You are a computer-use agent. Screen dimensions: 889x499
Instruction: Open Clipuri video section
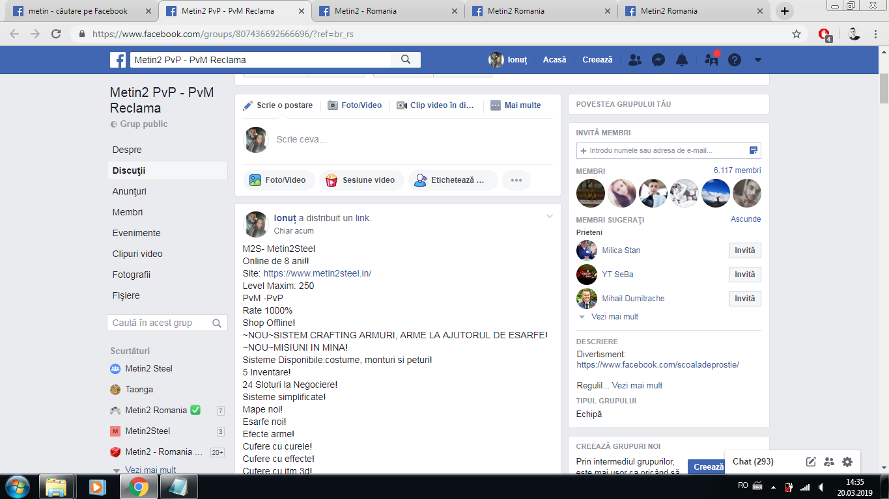pos(137,254)
